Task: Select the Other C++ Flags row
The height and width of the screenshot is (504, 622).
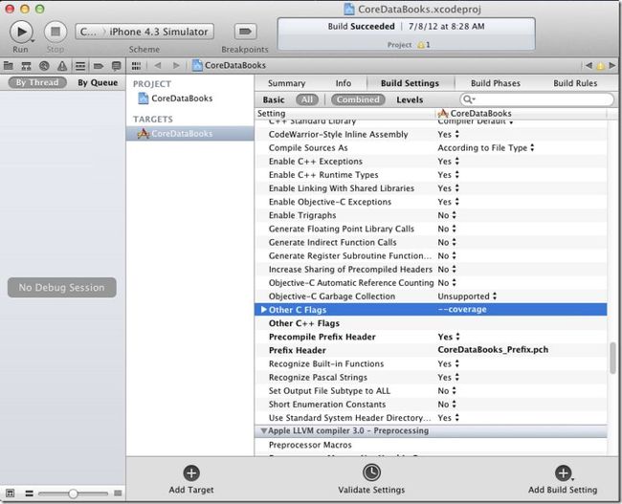Action: (x=431, y=323)
